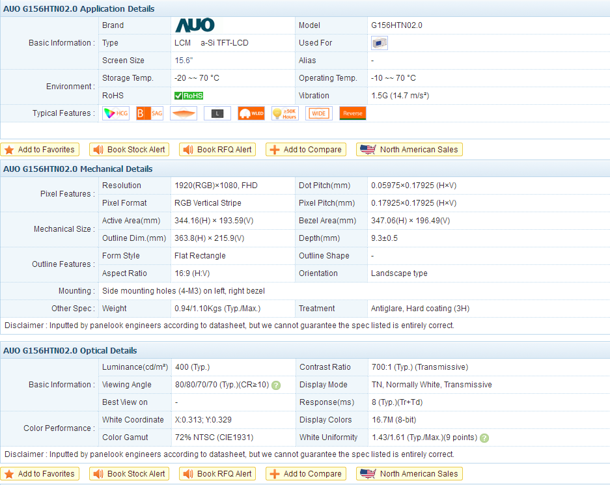This screenshot has width=610, height=485.
Task: Book RFQ Alert above Mechanical Details
Action: click(217, 150)
